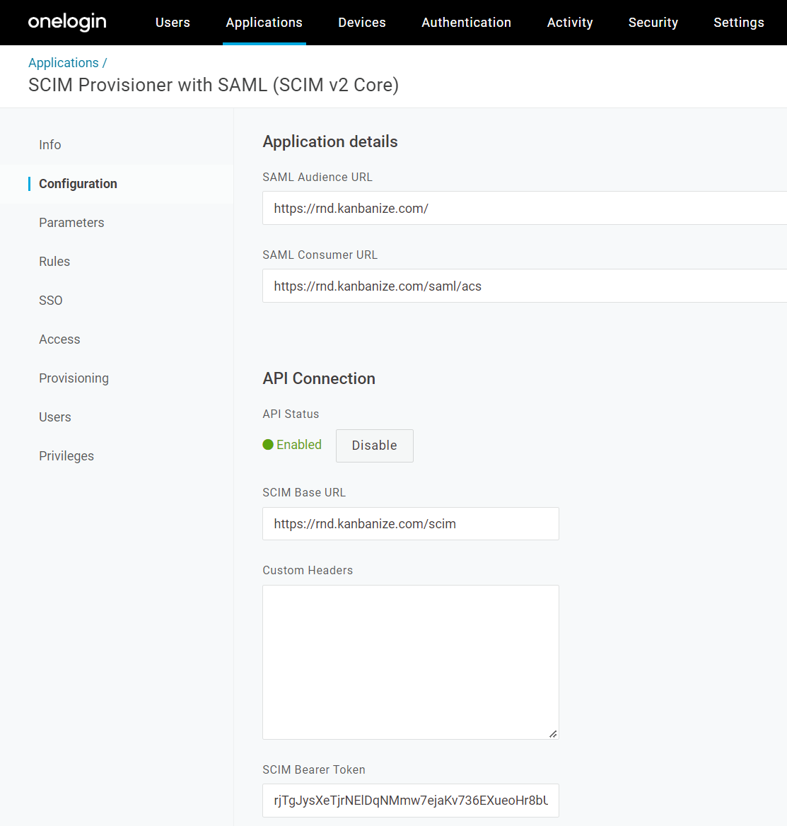Click the 'SCIM Bearer Token' label
Image resolution: width=787 pixels, height=826 pixels.
coord(314,769)
